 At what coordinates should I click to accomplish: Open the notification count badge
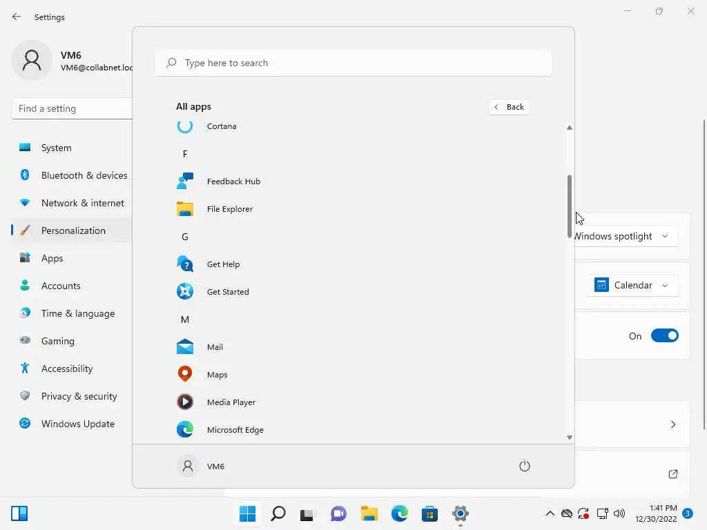pyautogui.click(x=688, y=513)
